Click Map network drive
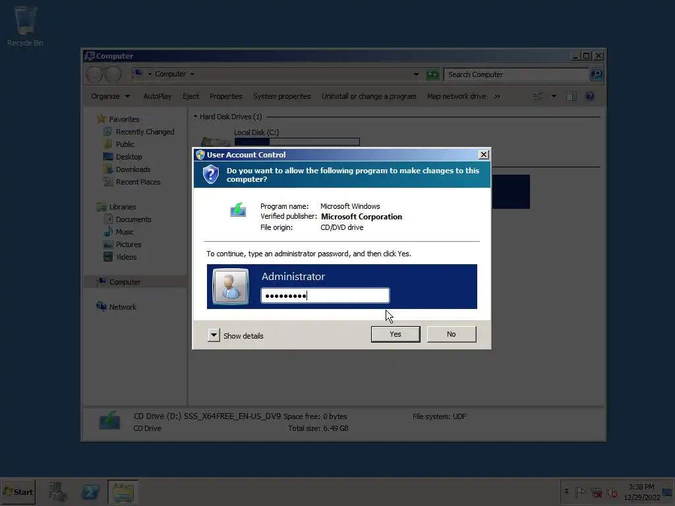The width and height of the screenshot is (675, 506). tap(457, 96)
